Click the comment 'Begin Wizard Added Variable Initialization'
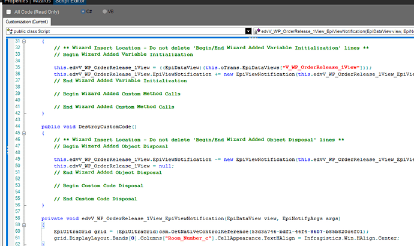Viewport: 414px width, 246px height. tap(124, 55)
